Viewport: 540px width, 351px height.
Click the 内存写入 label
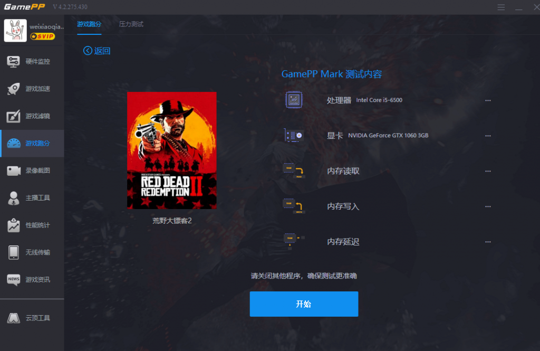[x=343, y=206]
